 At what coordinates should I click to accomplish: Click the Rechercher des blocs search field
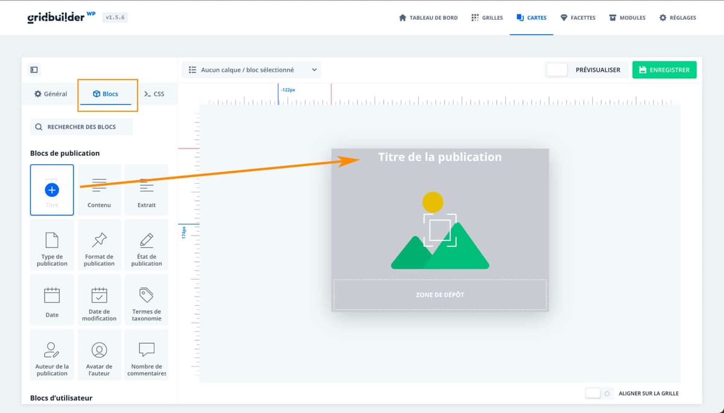(81, 126)
